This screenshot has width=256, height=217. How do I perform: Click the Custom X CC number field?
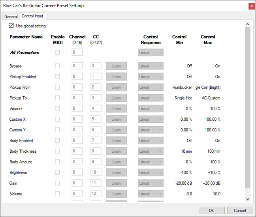tap(96, 119)
